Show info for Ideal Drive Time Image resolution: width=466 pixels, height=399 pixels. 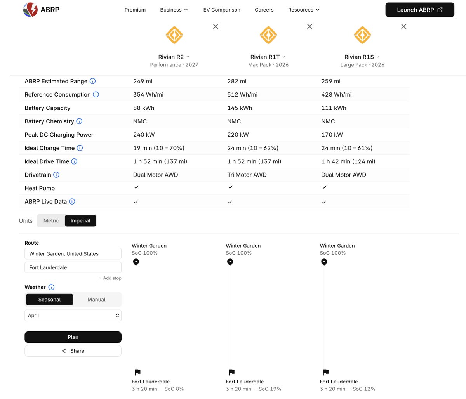pyautogui.click(x=74, y=161)
